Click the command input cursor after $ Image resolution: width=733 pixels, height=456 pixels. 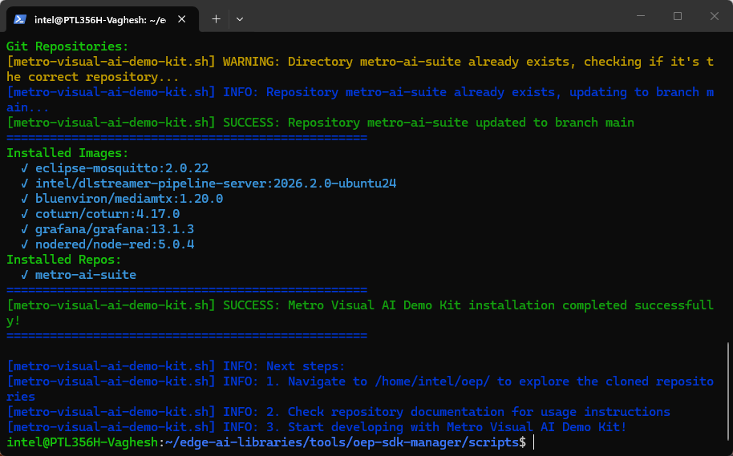click(x=534, y=442)
